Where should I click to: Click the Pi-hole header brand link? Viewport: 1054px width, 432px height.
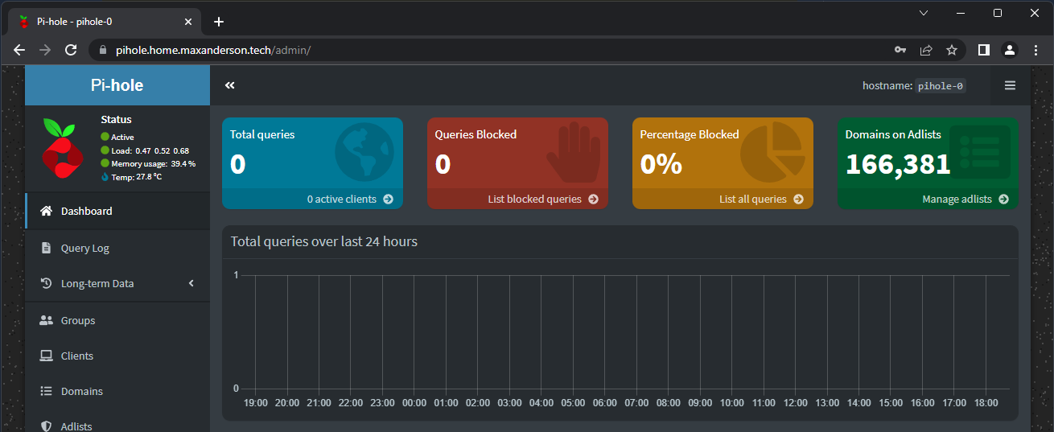pos(117,85)
